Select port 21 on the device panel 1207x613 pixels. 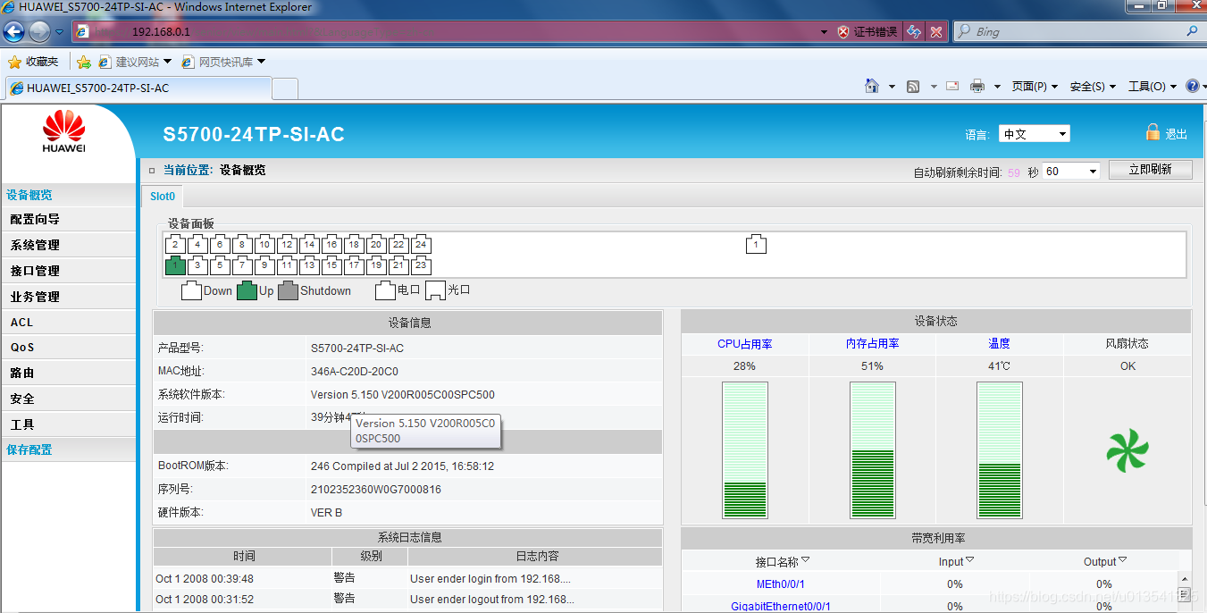[x=398, y=265]
